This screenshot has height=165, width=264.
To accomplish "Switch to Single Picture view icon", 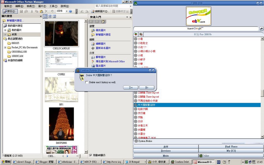I will [x=54, y=16].
